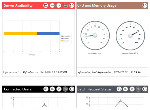The height and width of the screenshot is (110, 150).
Task: Select 12h range in Connected Users
Action: pyautogui.click(x=52, y=89)
